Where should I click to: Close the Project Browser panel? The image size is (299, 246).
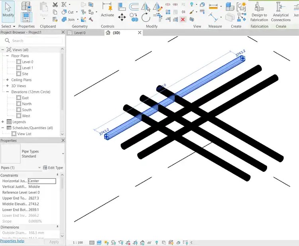(63, 32)
